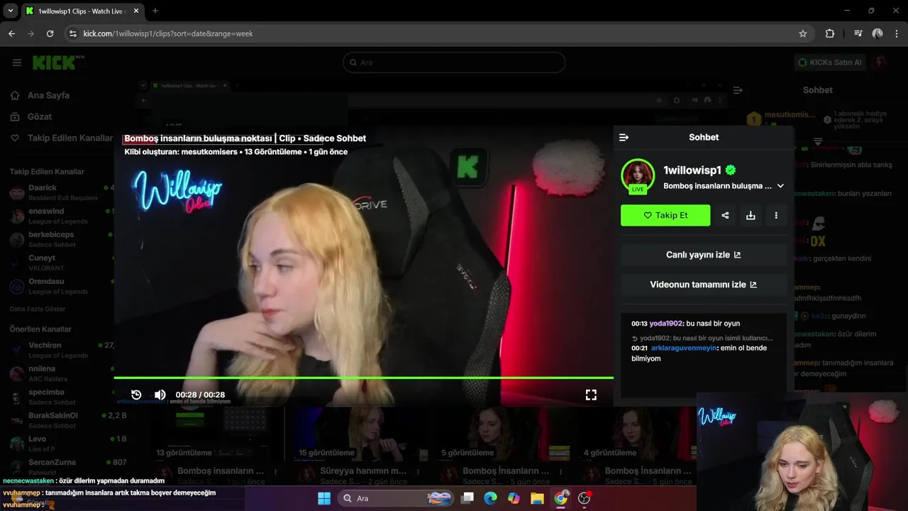Expand Daha Fazla Göster in sidebar
The height and width of the screenshot is (511, 908).
pos(38,309)
